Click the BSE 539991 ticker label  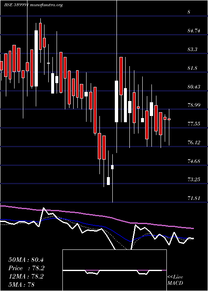coord(16,5)
